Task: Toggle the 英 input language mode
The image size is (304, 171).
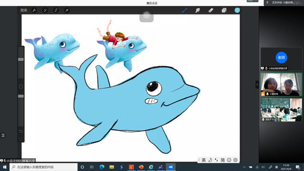Action: (204, 160)
